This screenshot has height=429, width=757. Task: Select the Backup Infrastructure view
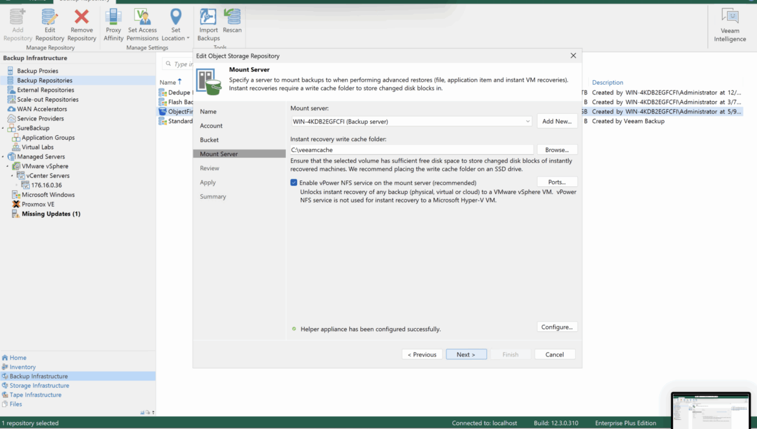tap(78, 377)
